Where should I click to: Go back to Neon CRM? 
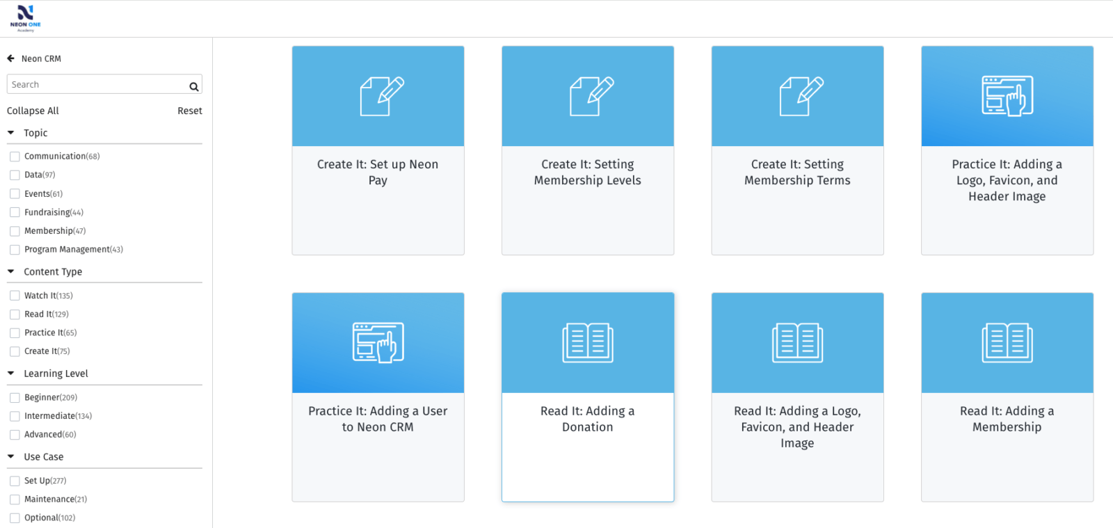pyautogui.click(x=41, y=59)
